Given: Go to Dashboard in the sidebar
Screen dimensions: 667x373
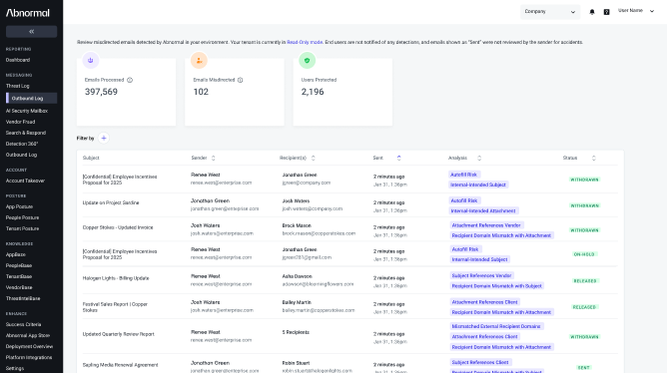Looking at the screenshot, I should point(18,60).
